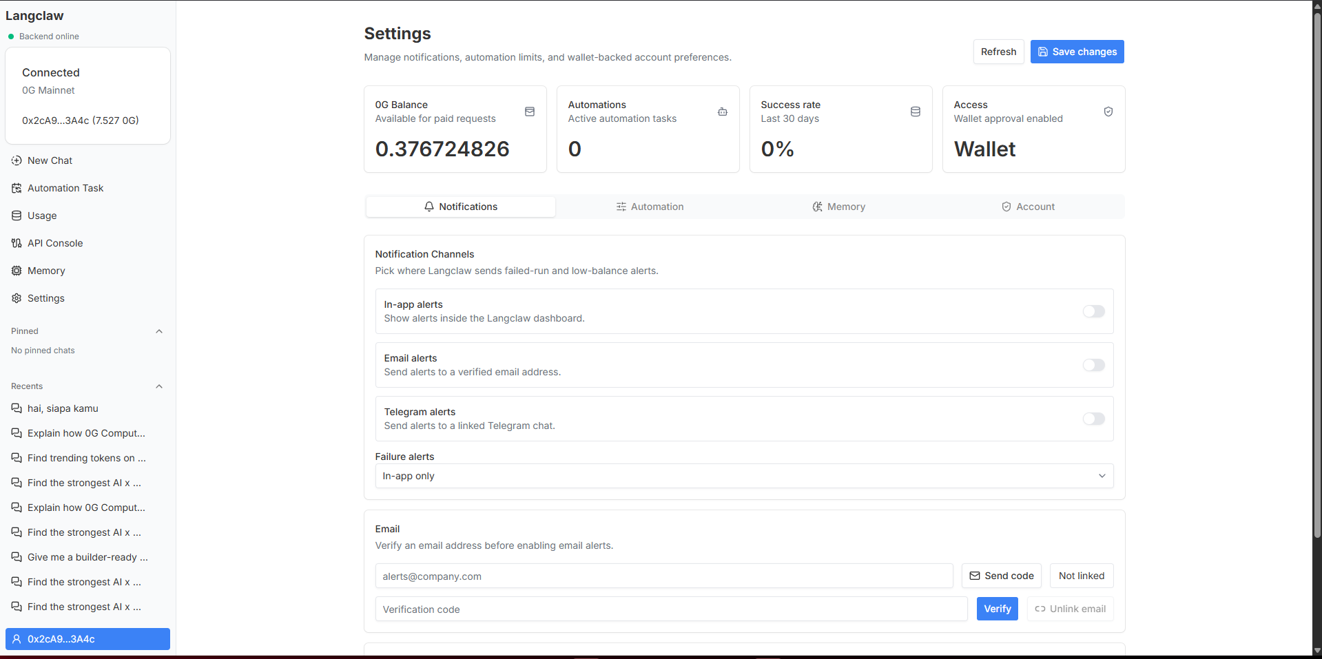Click the 0G Balance card icon
This screenshot has height=659, width=1322.
[530, 112]
